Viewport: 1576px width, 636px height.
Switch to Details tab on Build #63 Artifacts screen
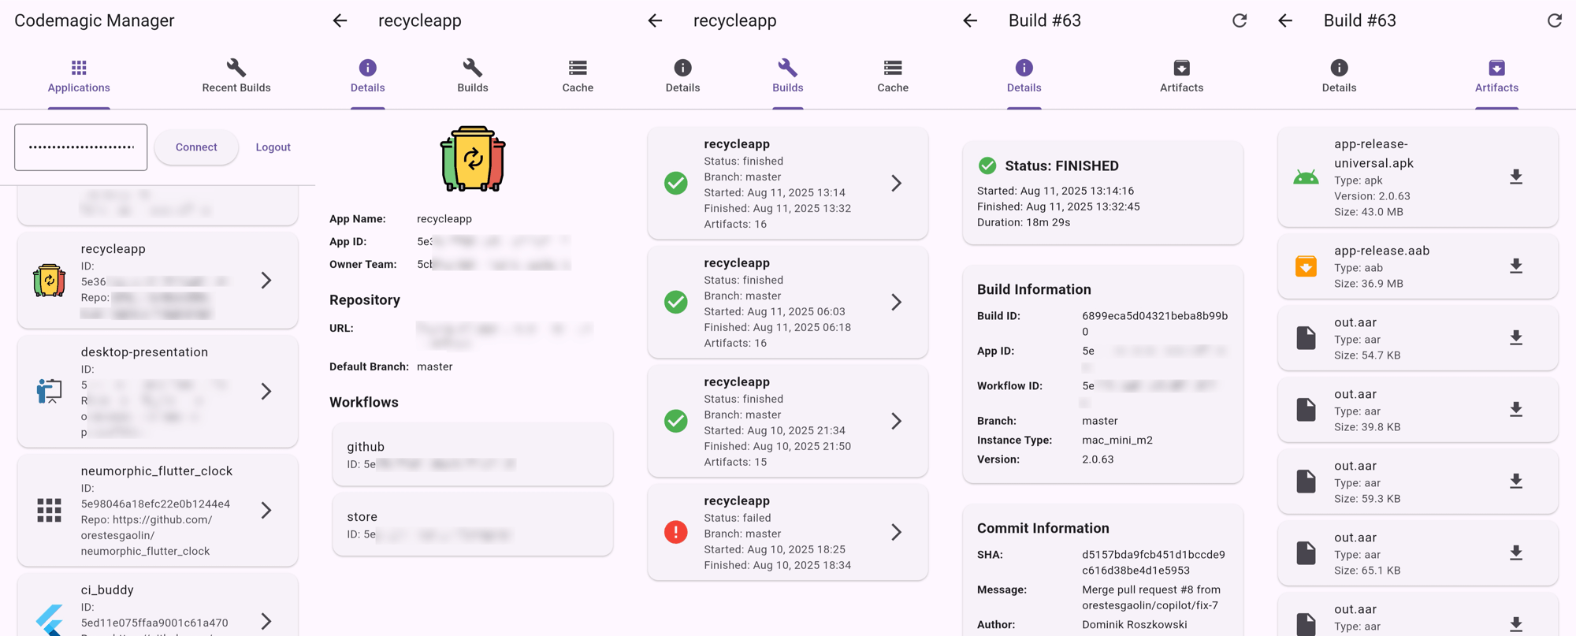pos(1339,76)
